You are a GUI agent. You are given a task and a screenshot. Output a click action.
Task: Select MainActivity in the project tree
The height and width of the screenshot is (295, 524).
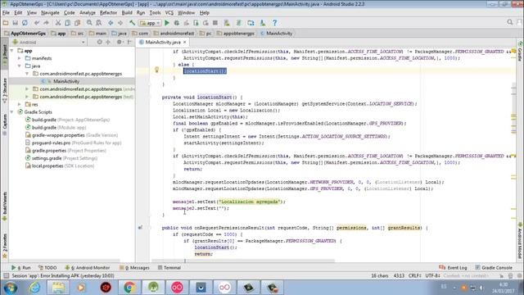tap(66, 81)
